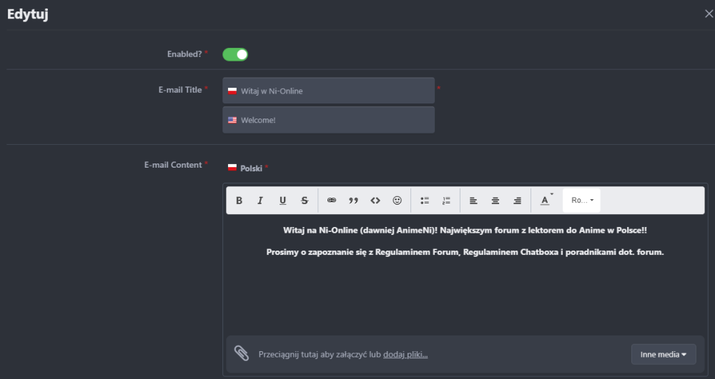Click the dodaj pliki link
This screenshot has width=715, height=379.
[405, 355]
